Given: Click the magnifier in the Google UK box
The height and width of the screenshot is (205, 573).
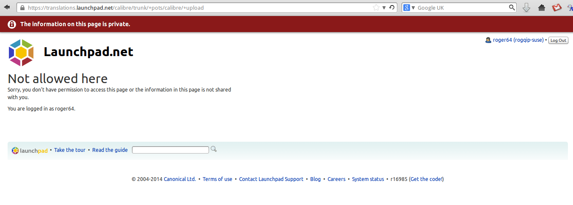Looking at the screenshot, I should 512,8.
